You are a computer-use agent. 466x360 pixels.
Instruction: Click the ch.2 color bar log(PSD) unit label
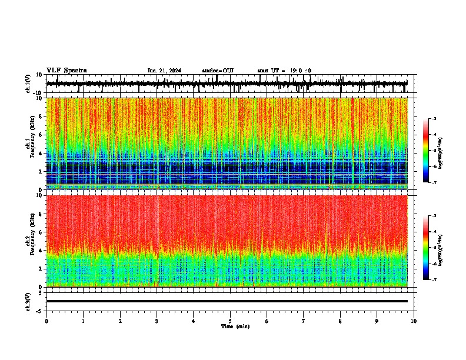pos(440,251)
